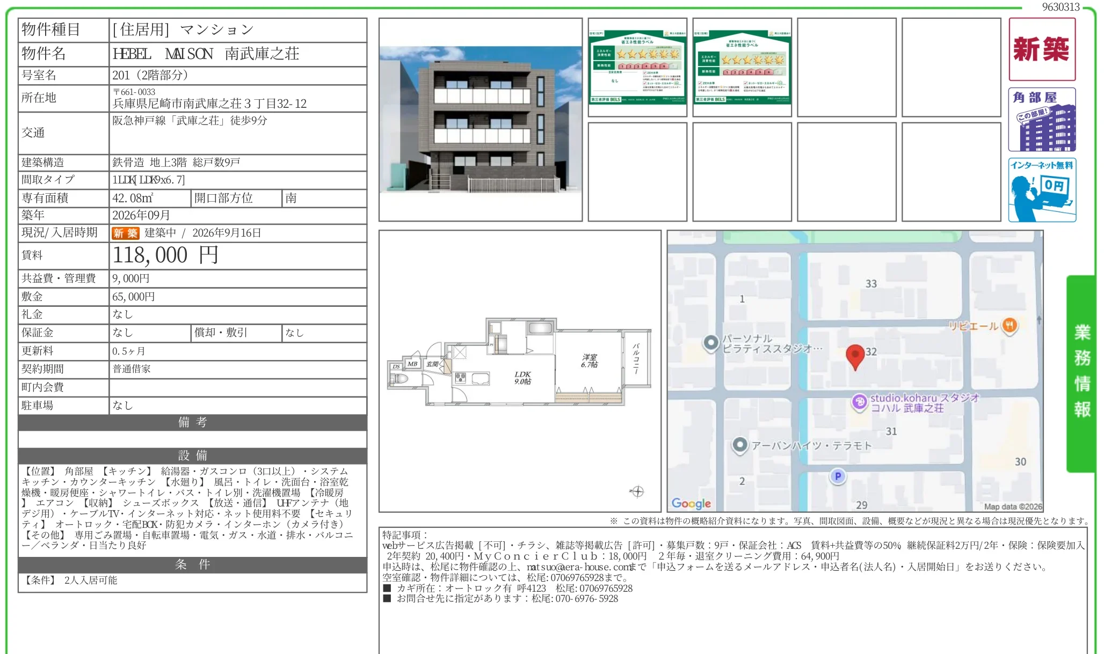Select the address 兵庫県尼崎市南武庫之荘3丁目32-12
The height and width of the screenshot is (654, 1104).
tap(209, 104)
